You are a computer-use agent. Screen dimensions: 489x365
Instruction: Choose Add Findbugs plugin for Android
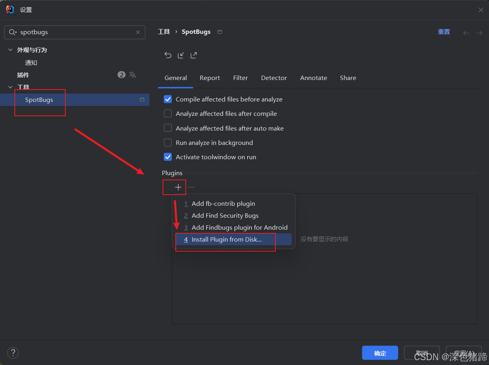point(234,227)
